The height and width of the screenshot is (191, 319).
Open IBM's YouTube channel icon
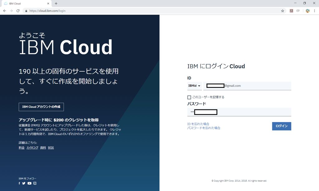(x=30, y=183)
